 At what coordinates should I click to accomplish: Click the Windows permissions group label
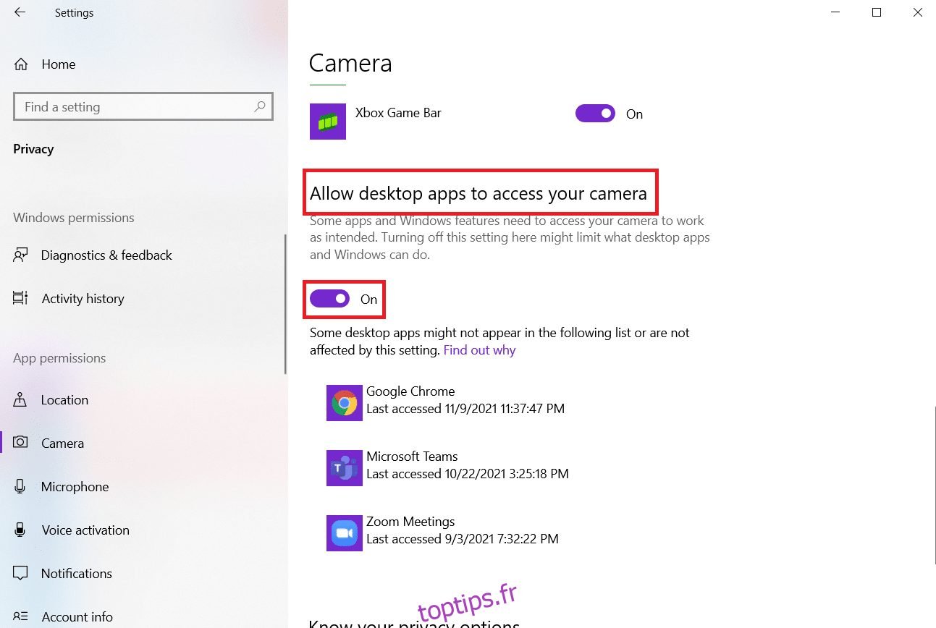click(x=74, y=217)
